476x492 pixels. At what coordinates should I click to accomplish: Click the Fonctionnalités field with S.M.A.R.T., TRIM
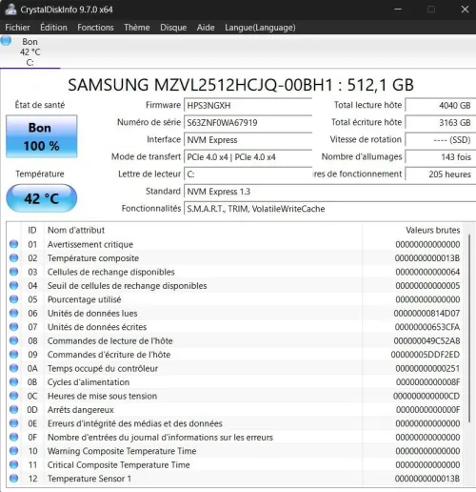click(330, 209)
